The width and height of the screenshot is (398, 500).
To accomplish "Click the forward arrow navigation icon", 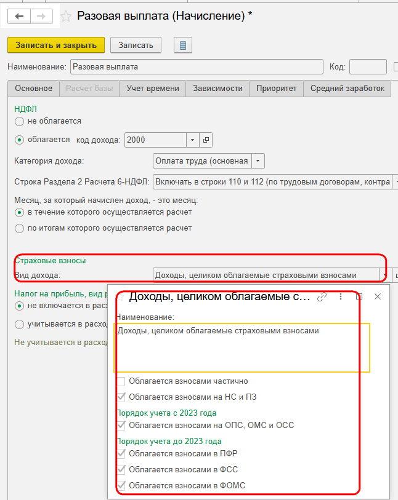I will pos(41,16).
